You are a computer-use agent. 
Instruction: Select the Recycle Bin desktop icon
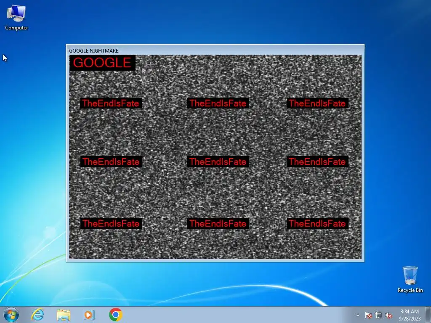[x=410, y=279]
